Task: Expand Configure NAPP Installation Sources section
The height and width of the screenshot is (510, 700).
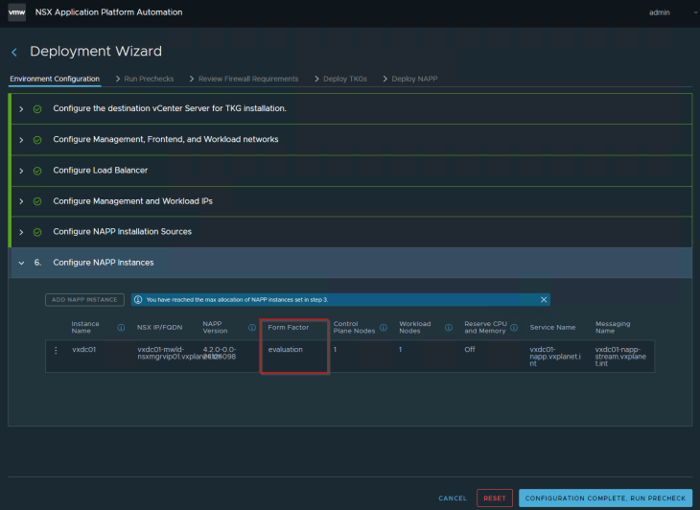Action: (x=21, y=231)
